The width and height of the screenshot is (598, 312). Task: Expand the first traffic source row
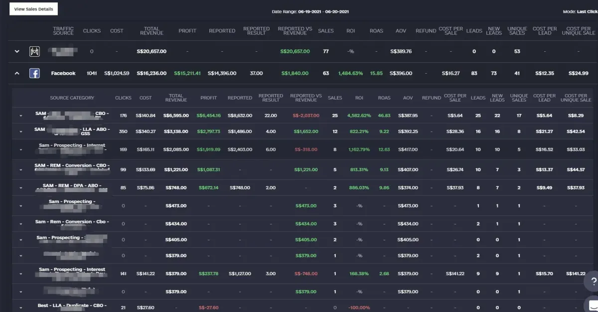pos(17,51)
